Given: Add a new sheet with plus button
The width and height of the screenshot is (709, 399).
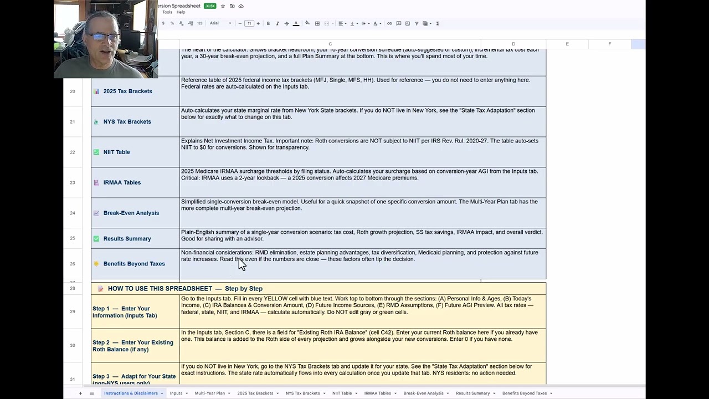Looking at the screenshot, I should pyautogui.click(x=80, y=393).
